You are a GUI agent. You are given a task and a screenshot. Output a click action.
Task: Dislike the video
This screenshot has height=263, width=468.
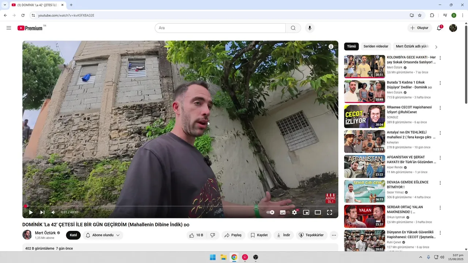[x=213, y=235]
